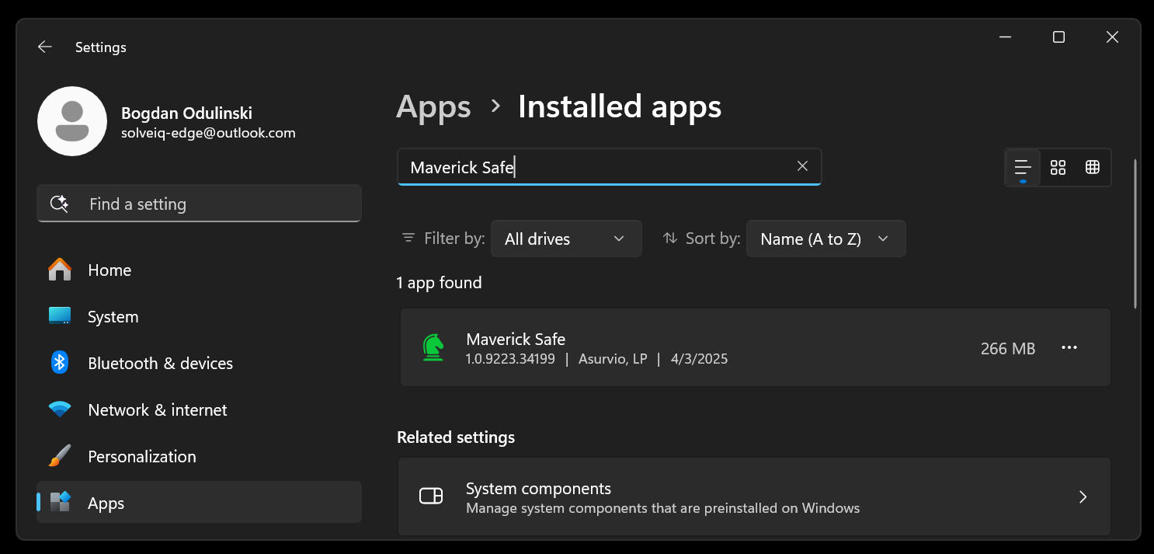Screen dimensions: 1154x554
Task: Open the Sort by Name dropdown
Action: [826, 239]
